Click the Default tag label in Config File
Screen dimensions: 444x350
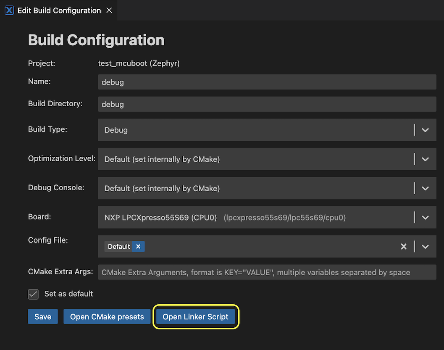tap(118, 246)
